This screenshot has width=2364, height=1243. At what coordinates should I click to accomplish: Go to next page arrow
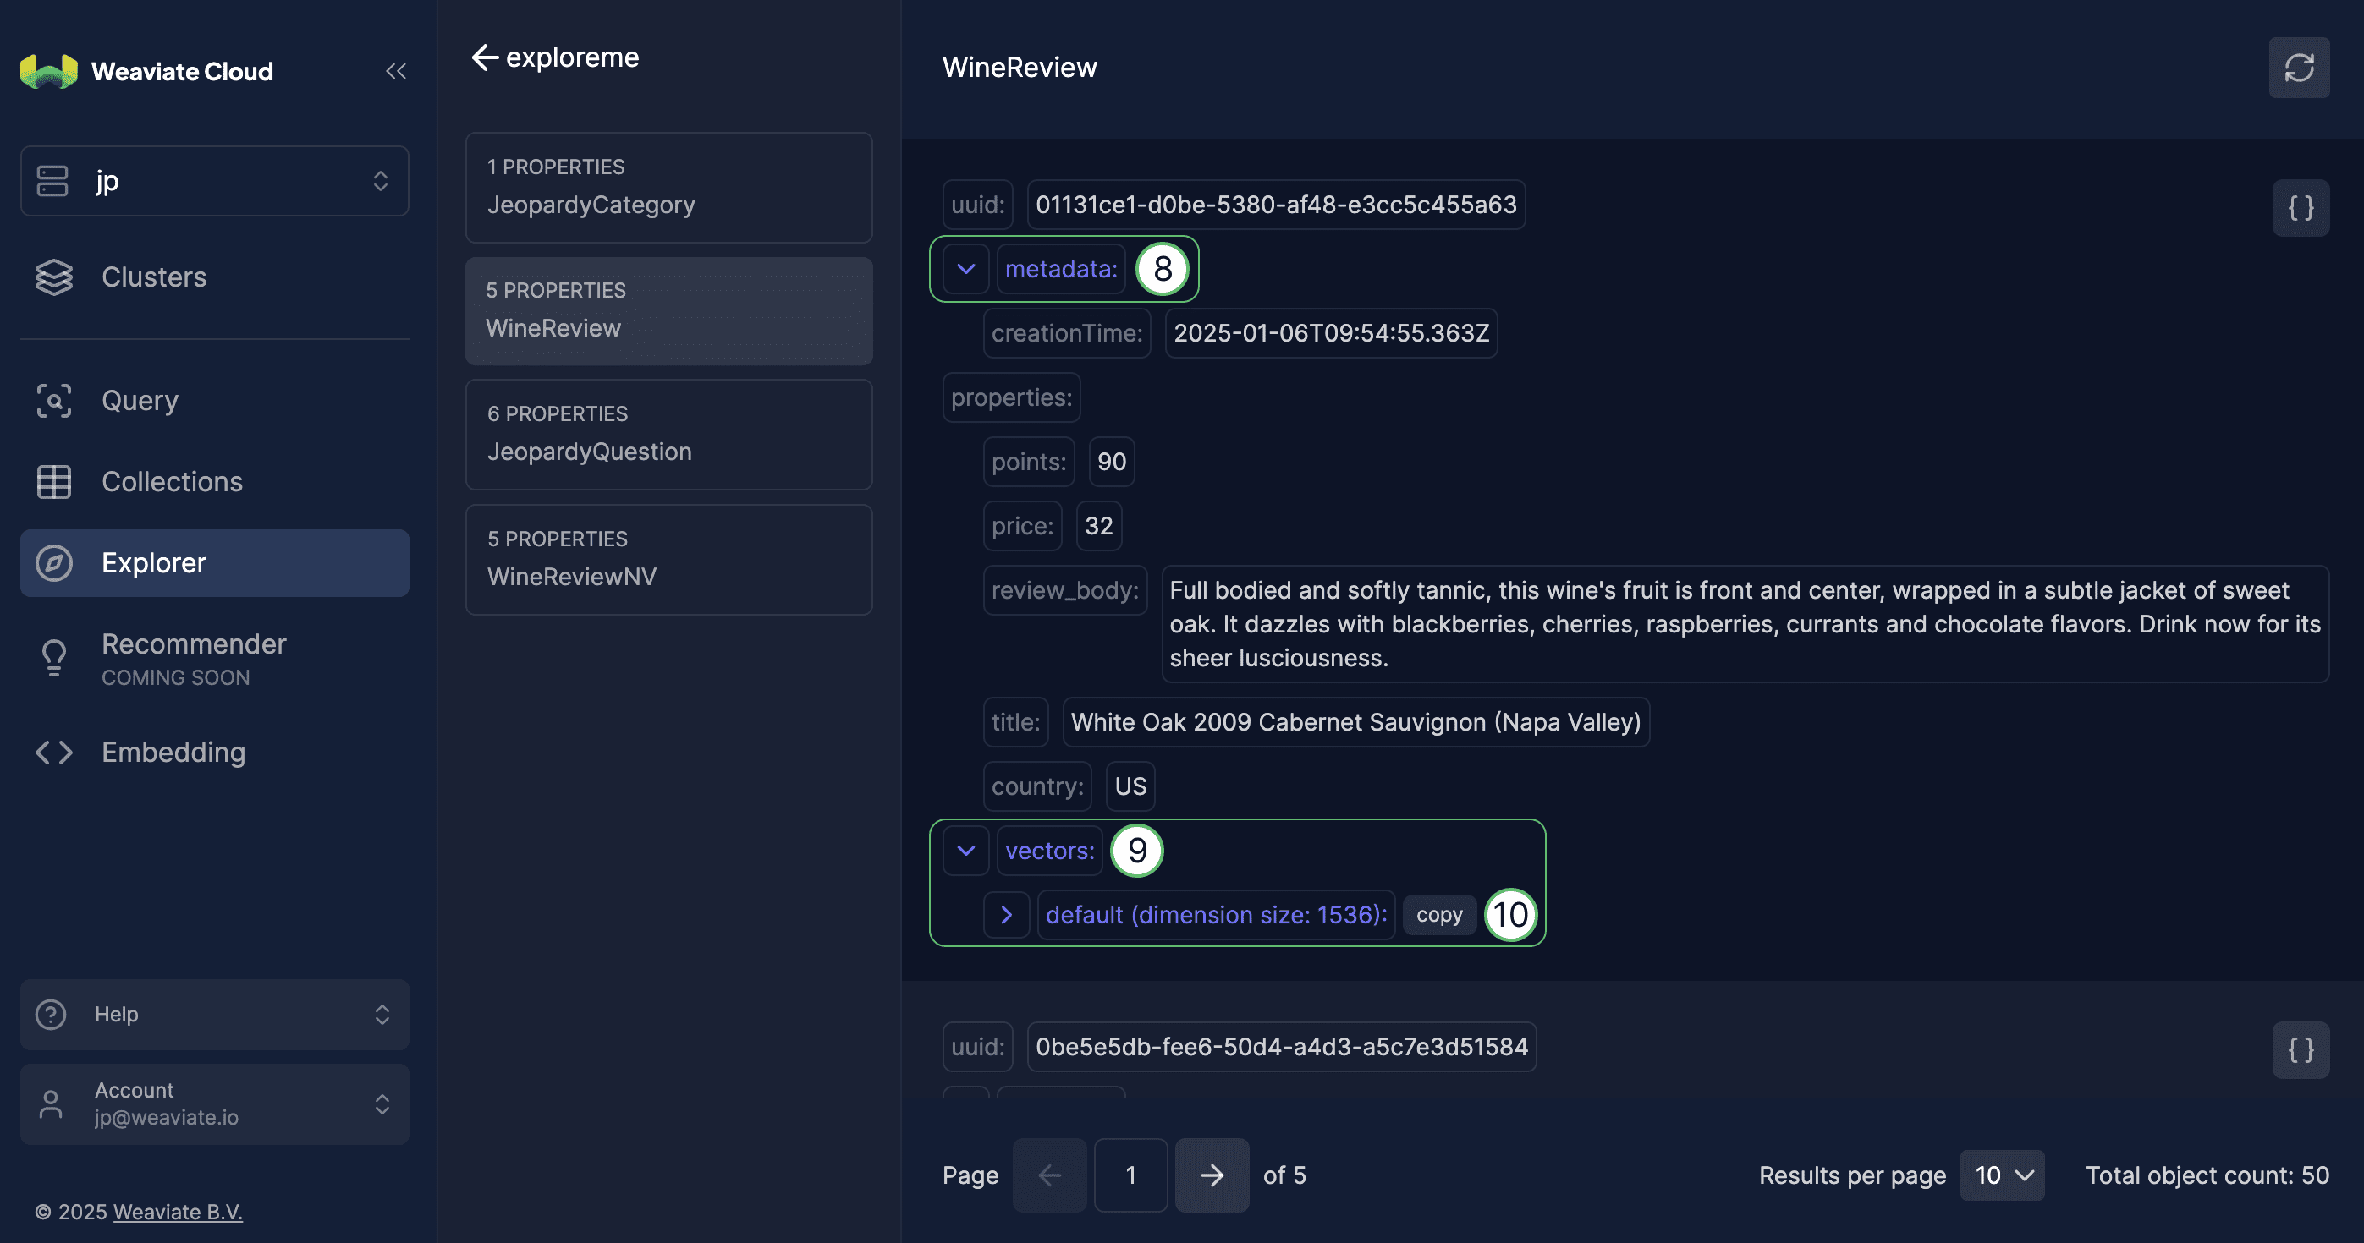(1212, 1175)
